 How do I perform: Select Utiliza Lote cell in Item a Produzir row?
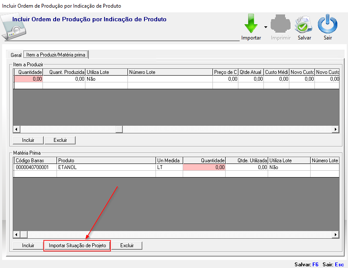[x=107, y=79]
